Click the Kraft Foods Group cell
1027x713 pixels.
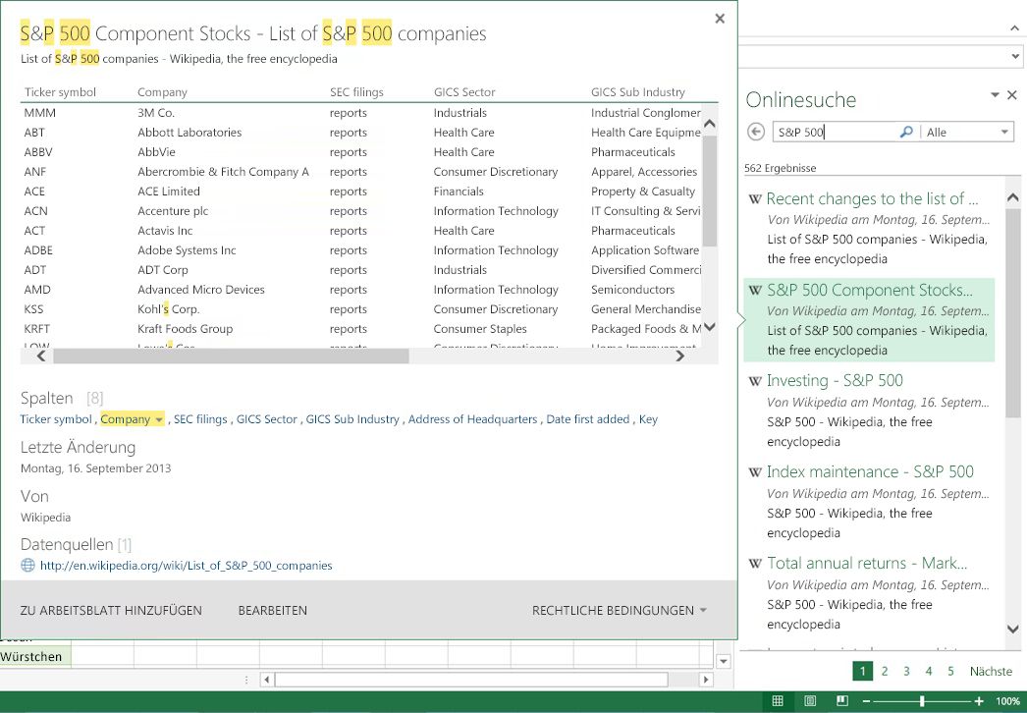(185, 329)
